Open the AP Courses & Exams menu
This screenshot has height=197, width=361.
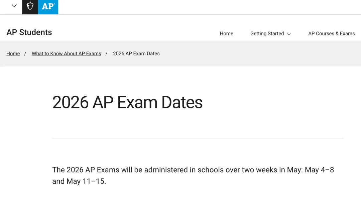pos(331,33)
